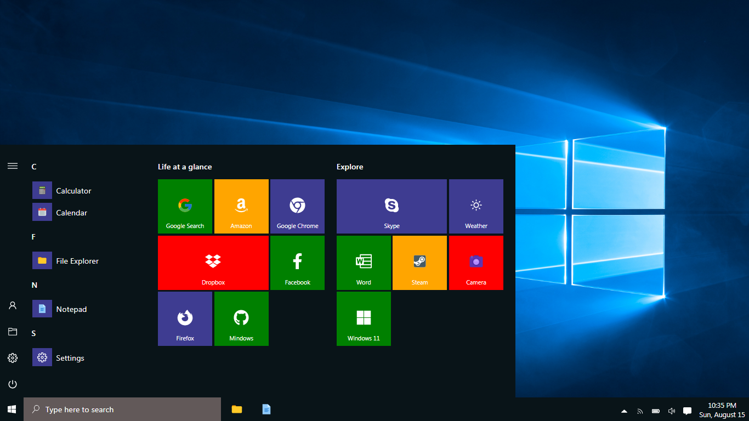Open the Weather tile
This screenshot has height=421, width=749.
pos(476,206)
